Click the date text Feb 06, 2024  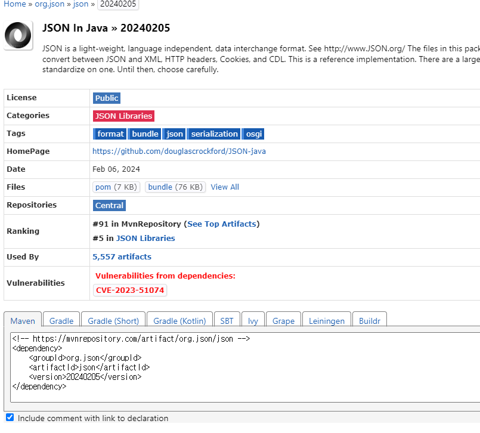tap(116, 169)
